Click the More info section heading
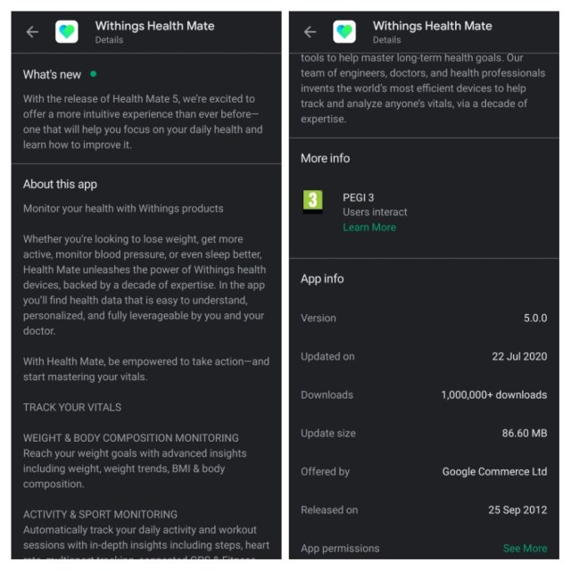 pyautogui.click(x=325, y=159)
